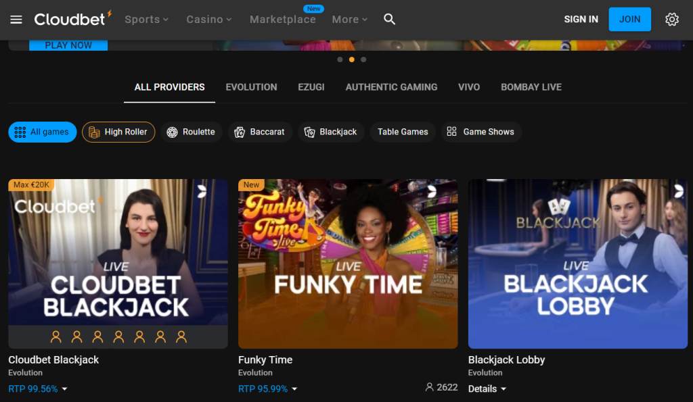This screenshot has width=693, height=402.
Task: Click the Funky Time title text
Action: tap(265, 359)
